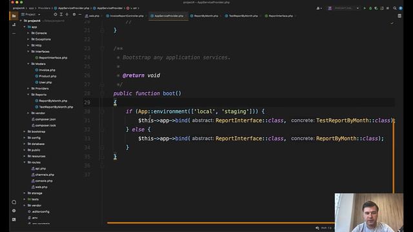
Task: Click the inspections checkmark widget
Action: pyautogui.click(x=392, y=23)
